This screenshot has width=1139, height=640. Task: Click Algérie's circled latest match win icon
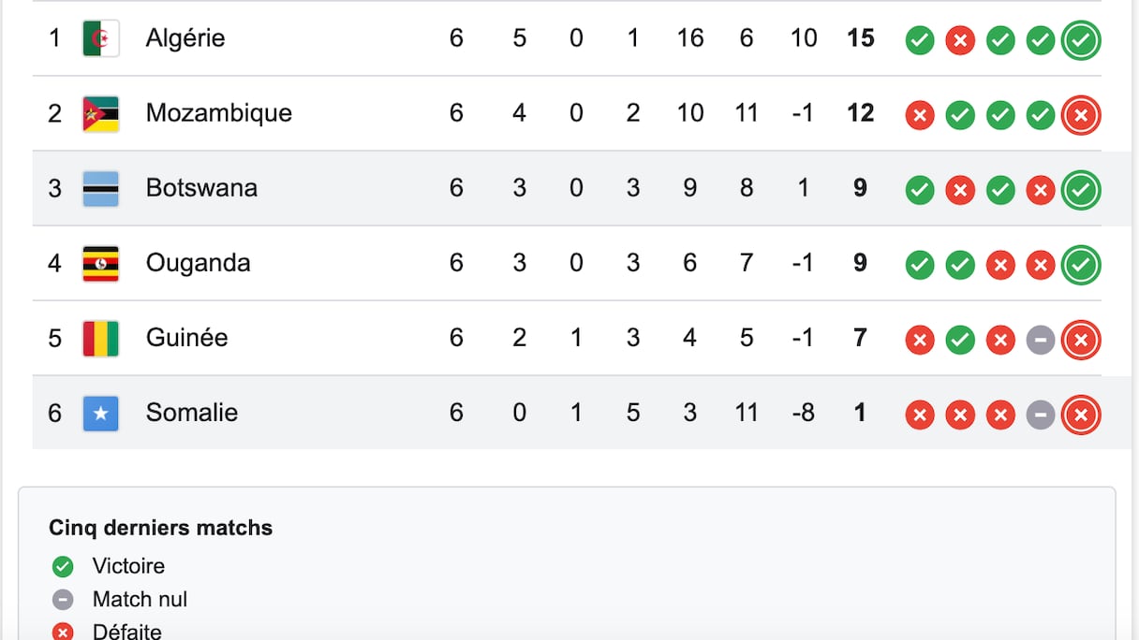(x=1081, y=40)
